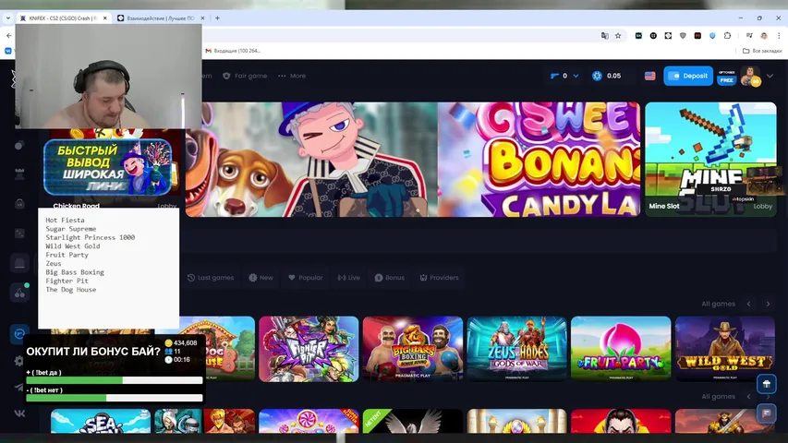Viewport: 788px width, 443px height.
Task: Open the settings gear sidebar icon
Action: point(19,361)
